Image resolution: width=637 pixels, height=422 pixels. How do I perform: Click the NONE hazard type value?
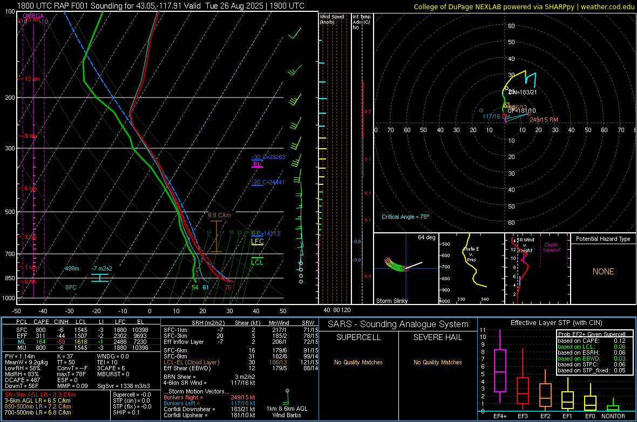[603, 272]
